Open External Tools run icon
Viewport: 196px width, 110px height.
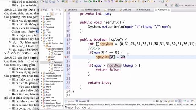pyautogui.click(x=99, y=2)
